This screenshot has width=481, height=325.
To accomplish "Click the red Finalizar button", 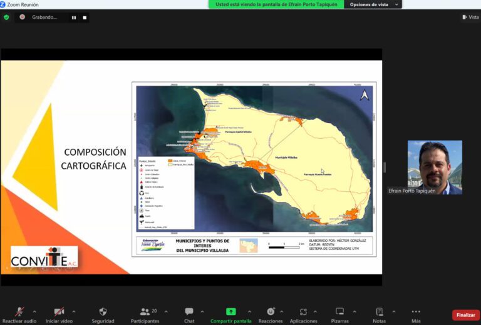I will coord(465,315).
